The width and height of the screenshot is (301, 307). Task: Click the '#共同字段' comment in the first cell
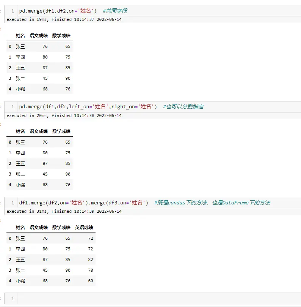click(115, 11)
